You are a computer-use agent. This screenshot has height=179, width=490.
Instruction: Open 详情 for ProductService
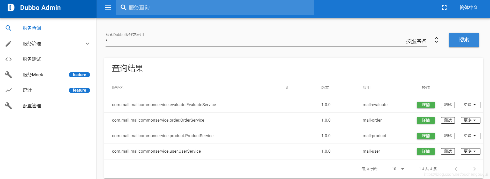pyautogui.click(x=426, y=136)
